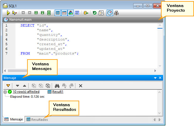This screenshot has width=194, height=126.
Task: Open the filter funnel in Mensaje toolbar
Action: (x=8, y=86)
